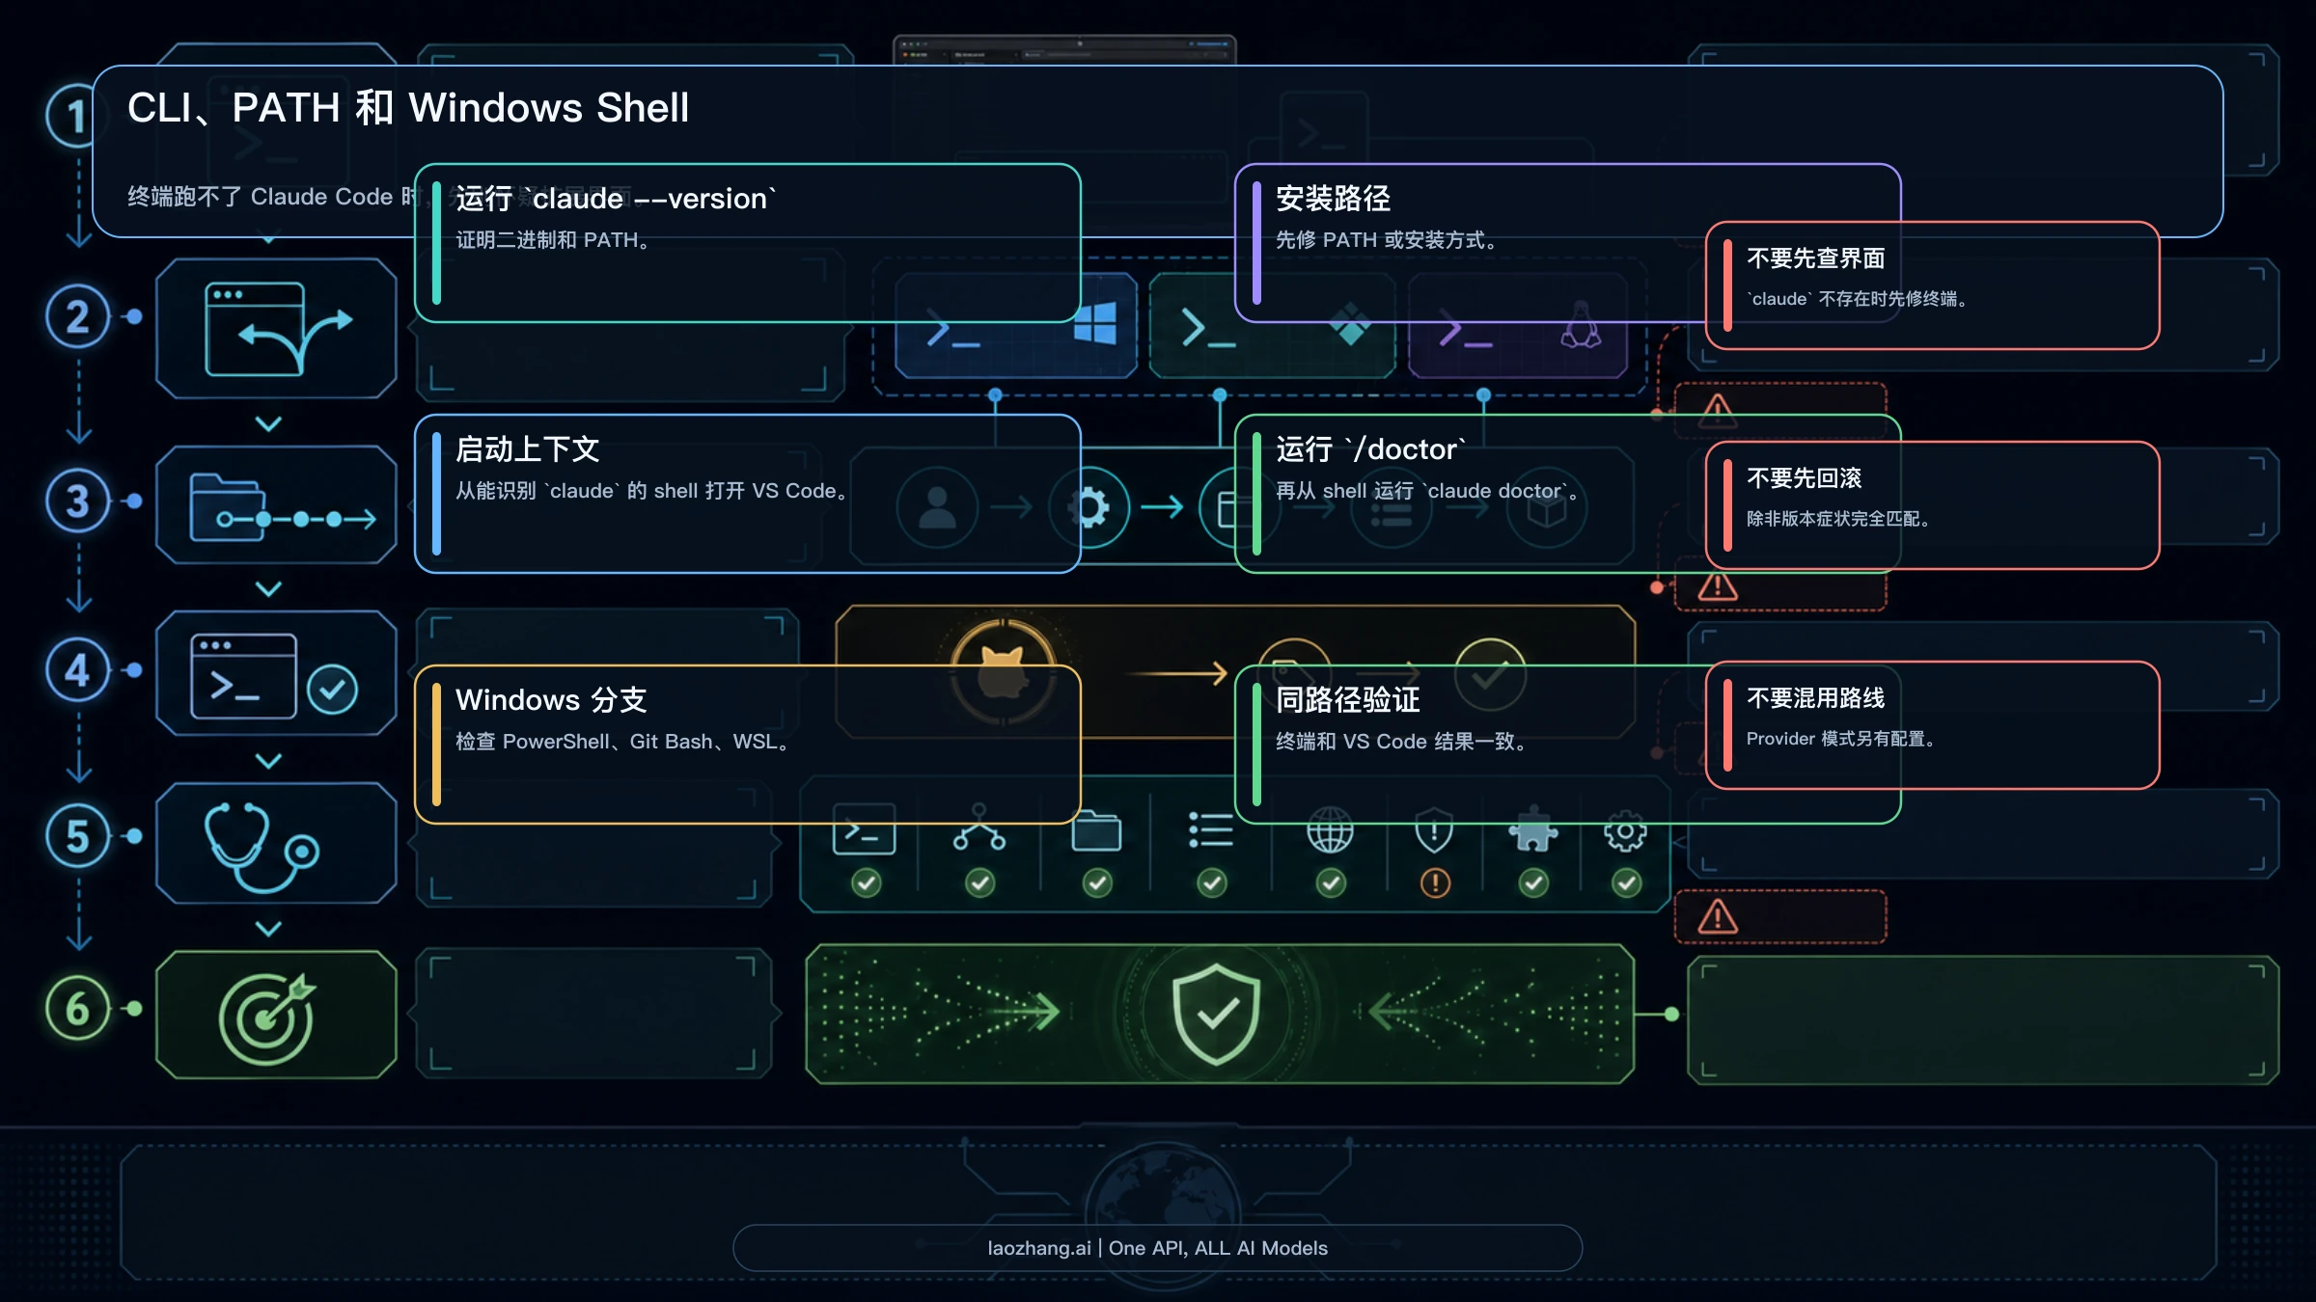Click the orange warning status under the shield
The image size is (2316, 1302).
click(x=1435, y=882)
